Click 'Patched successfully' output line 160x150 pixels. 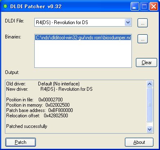27,126
